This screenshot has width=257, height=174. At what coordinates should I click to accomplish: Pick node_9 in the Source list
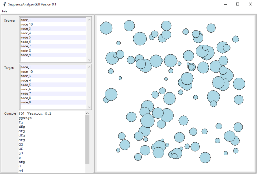coord(26,55)
